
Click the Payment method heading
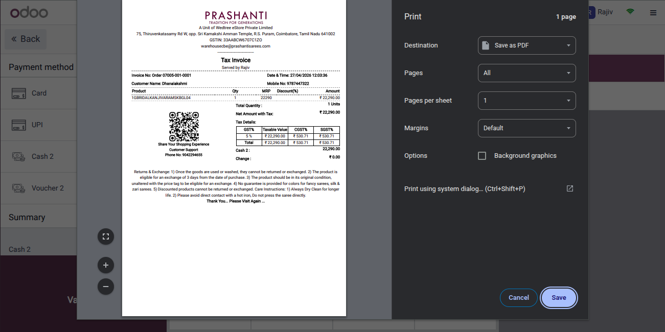click(x=41, y=67)
